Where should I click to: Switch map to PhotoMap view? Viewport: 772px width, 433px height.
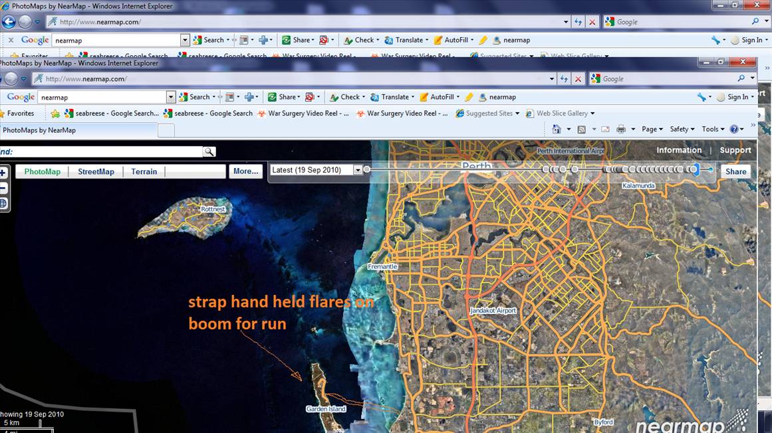tap(42, 171)
